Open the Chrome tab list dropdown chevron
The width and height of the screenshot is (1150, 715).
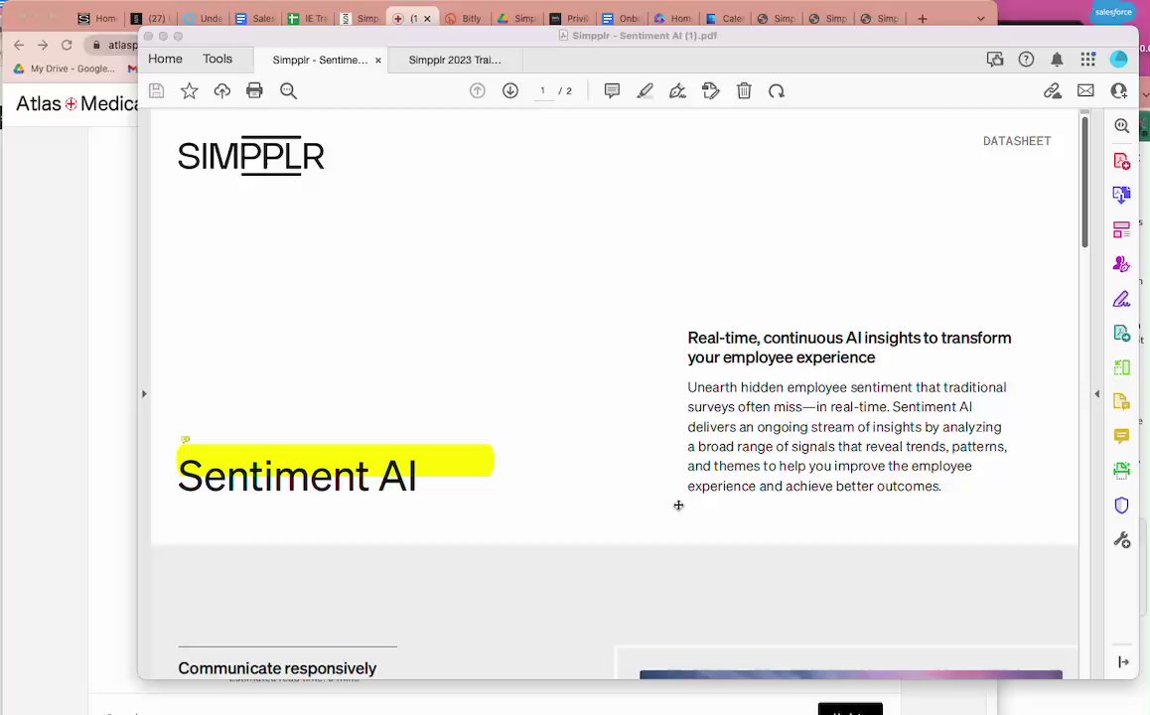click(x=980, y=18)
